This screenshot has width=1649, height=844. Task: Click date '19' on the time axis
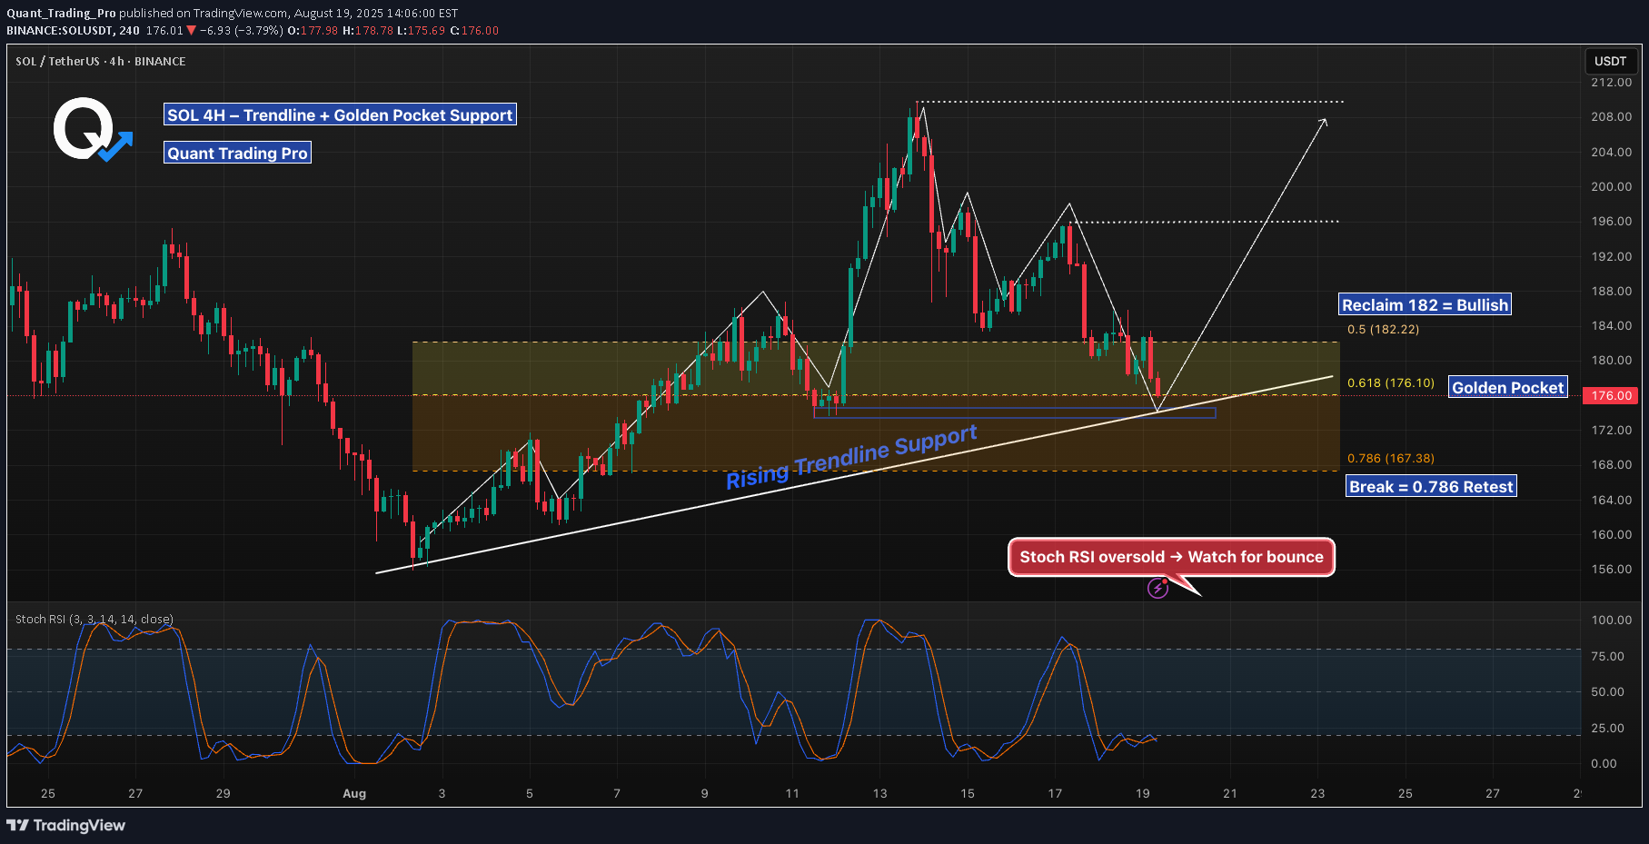pyautogui.click(x=1142, y=793)
